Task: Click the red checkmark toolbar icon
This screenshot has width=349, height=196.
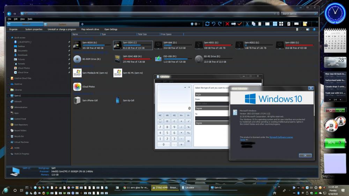Action: point(239,24)
